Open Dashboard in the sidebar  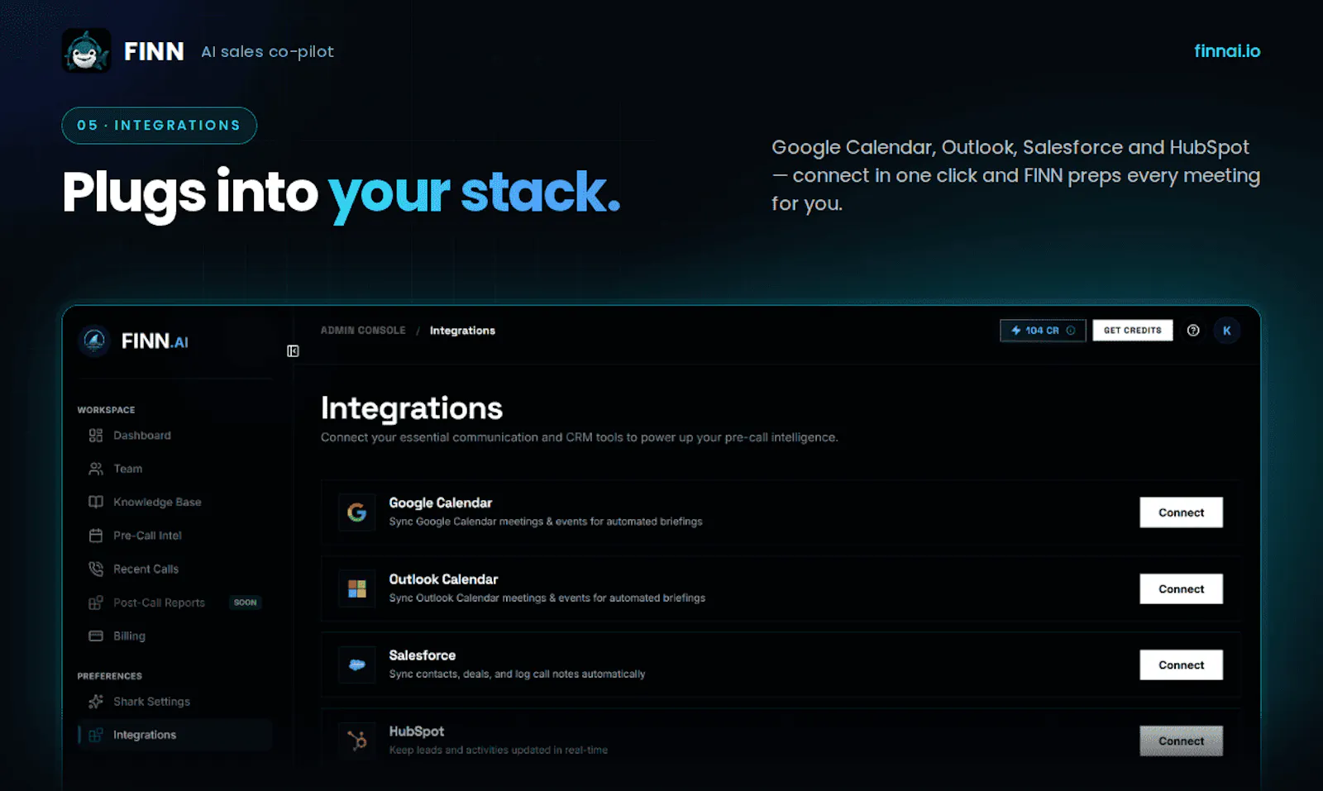pos(175,436)
